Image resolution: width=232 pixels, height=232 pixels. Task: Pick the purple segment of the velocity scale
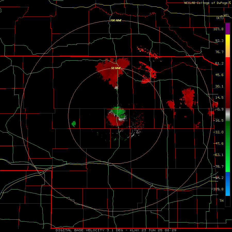[x=228, y=29]
